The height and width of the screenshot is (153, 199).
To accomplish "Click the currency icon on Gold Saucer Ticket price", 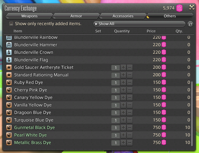I will tap(164, 67).
